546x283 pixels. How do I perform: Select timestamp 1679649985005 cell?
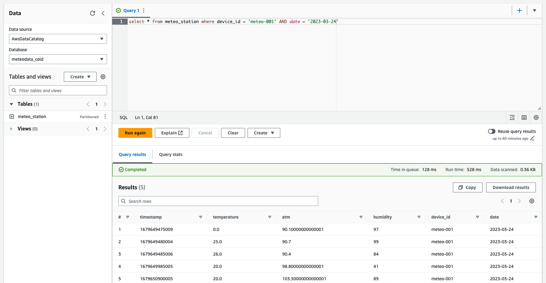156,266
